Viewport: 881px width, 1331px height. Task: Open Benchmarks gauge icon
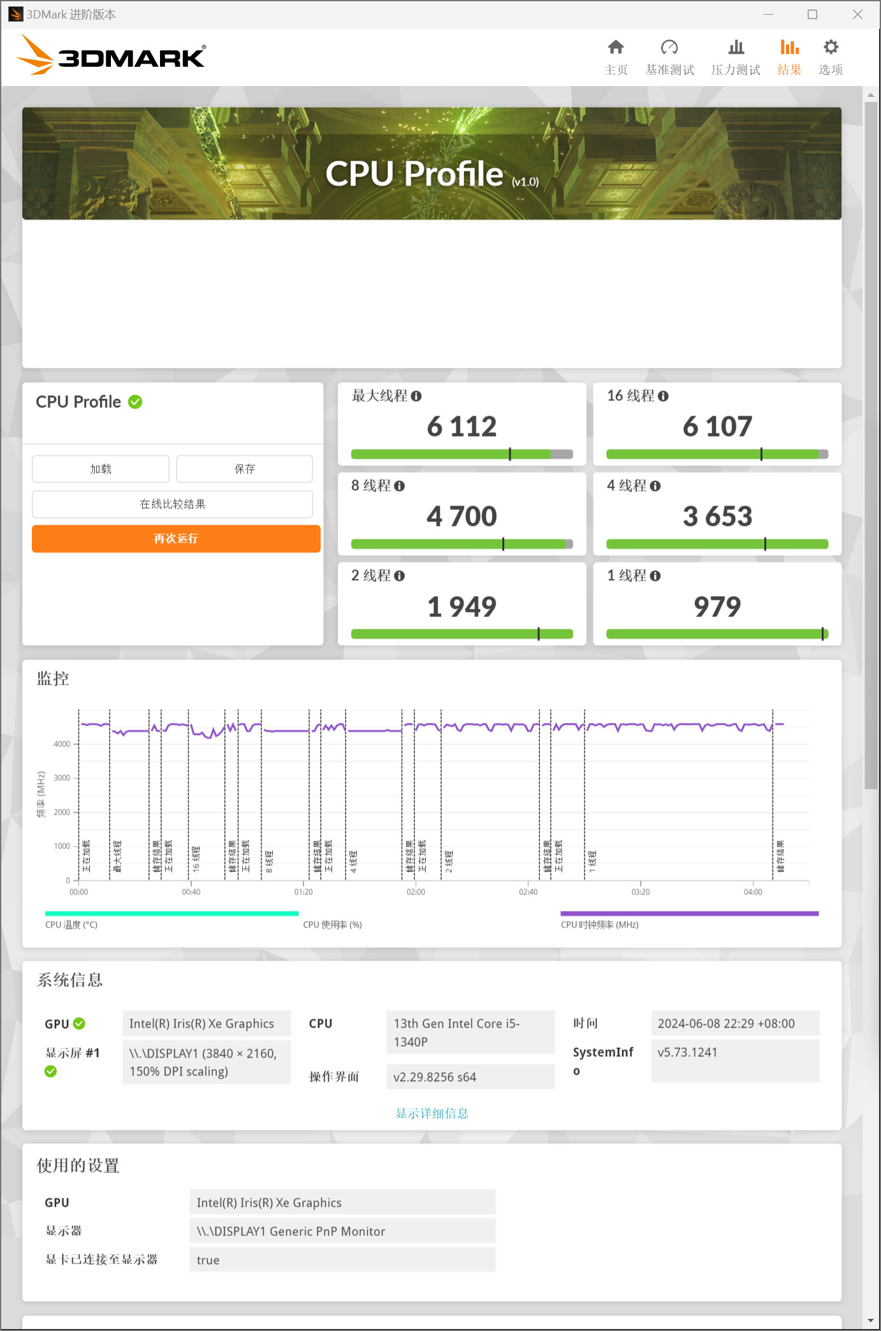[669, 48]
